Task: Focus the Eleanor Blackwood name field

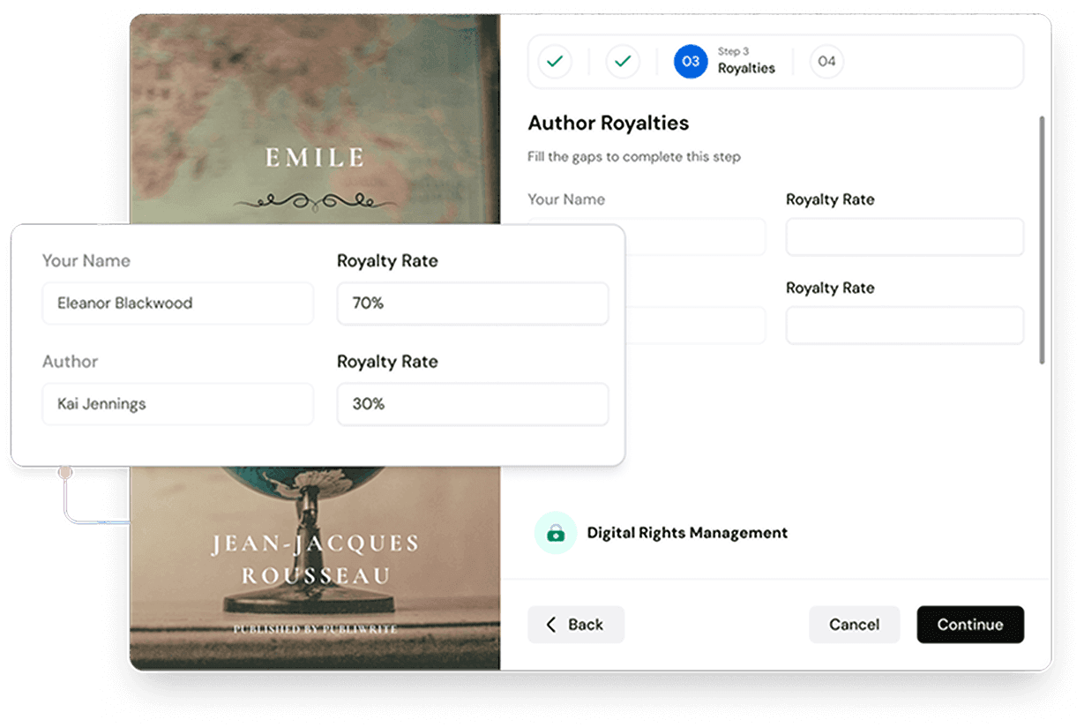Action: click(178, 304)
